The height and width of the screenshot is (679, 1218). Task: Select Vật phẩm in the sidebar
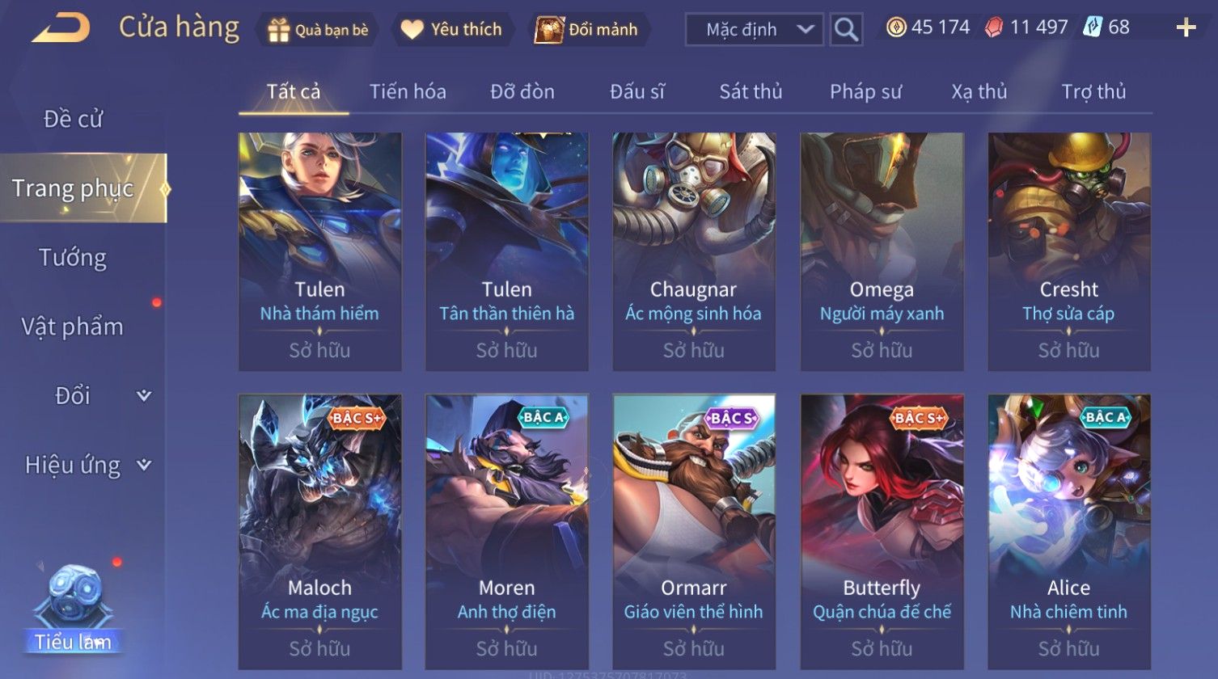coord(73,327)
